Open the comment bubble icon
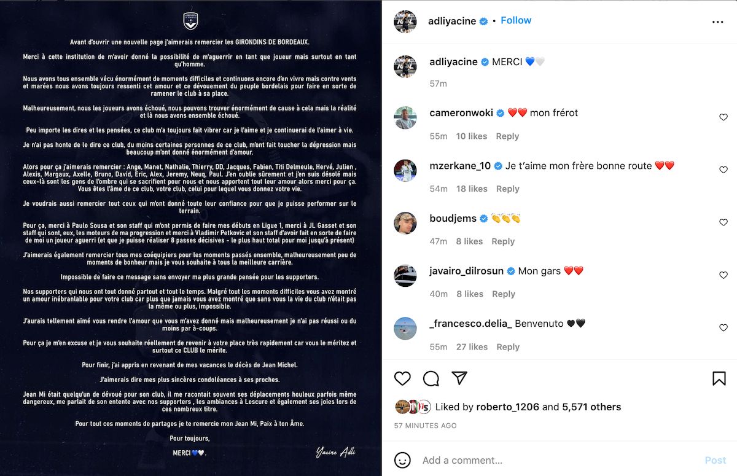 (431, 378)
